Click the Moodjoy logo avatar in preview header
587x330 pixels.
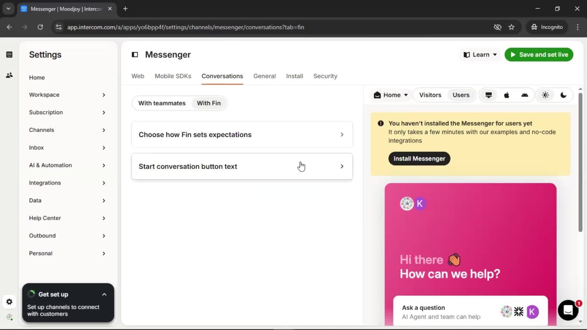click(x=407, y=204)
